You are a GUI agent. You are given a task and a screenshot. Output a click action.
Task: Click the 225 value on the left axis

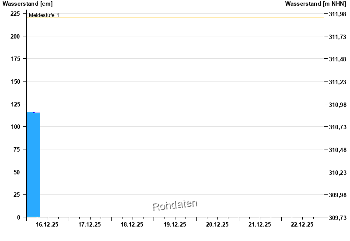coord(15,14)
